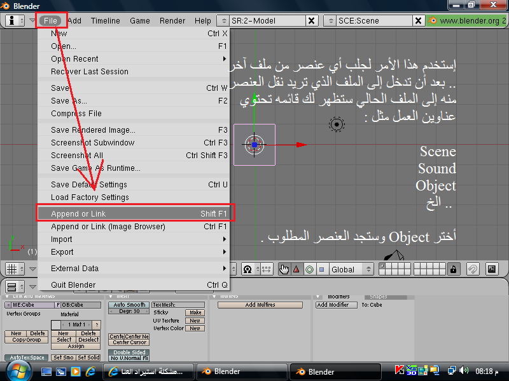Select the green circle rotate manipulator
This screenshot has height=381, width=509.
point(309,269)
